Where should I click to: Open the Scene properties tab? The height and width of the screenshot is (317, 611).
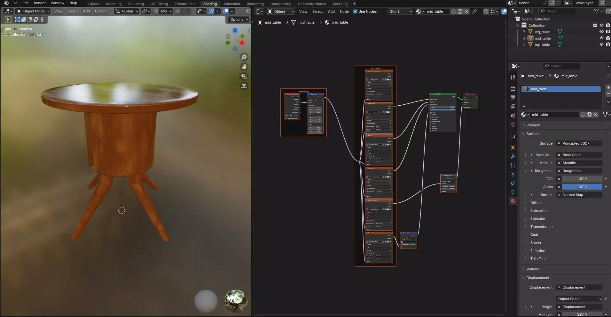pos(513,116)
